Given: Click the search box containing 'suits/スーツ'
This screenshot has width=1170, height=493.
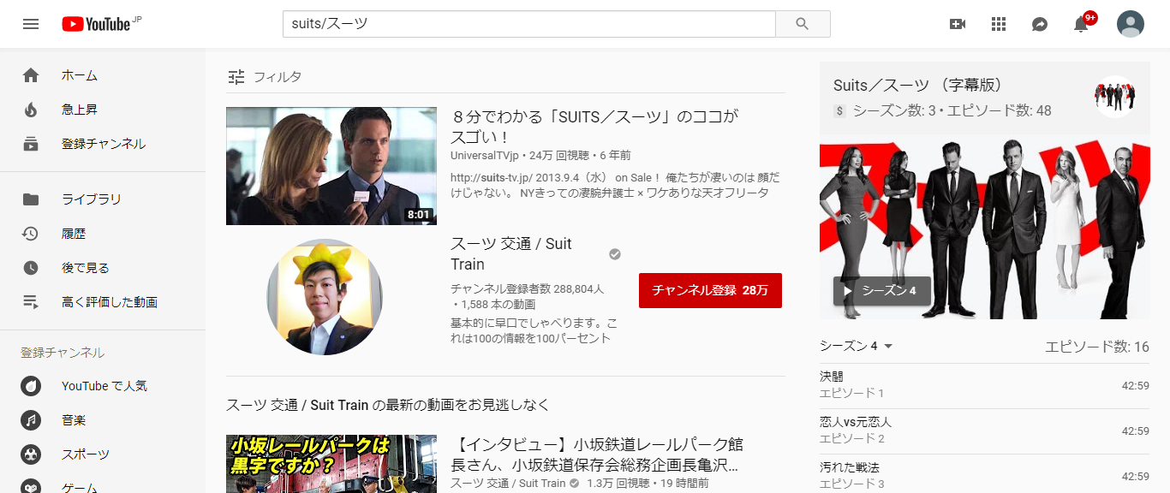Looking at the screenshot, I should coord(529,24).
